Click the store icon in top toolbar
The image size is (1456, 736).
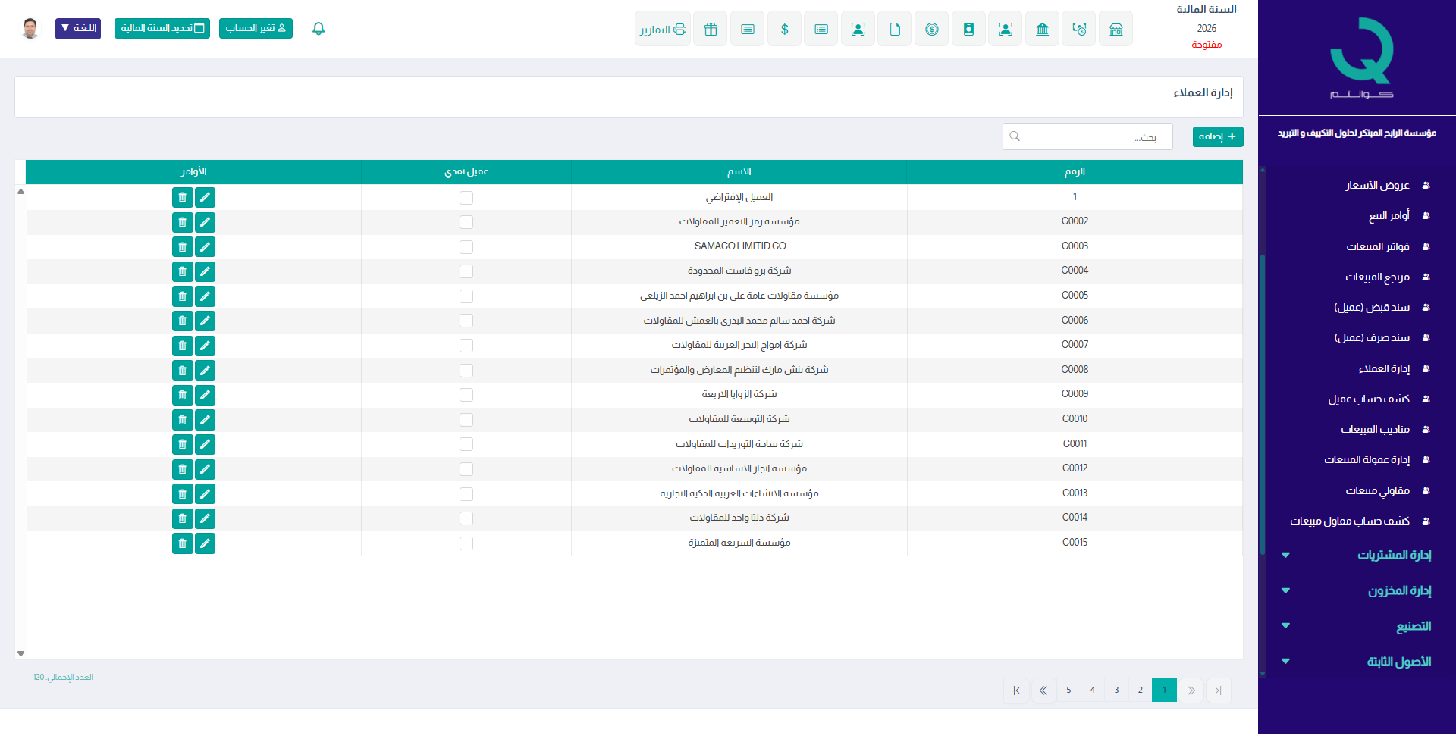pyautogui.click(x=1116, y=29)
